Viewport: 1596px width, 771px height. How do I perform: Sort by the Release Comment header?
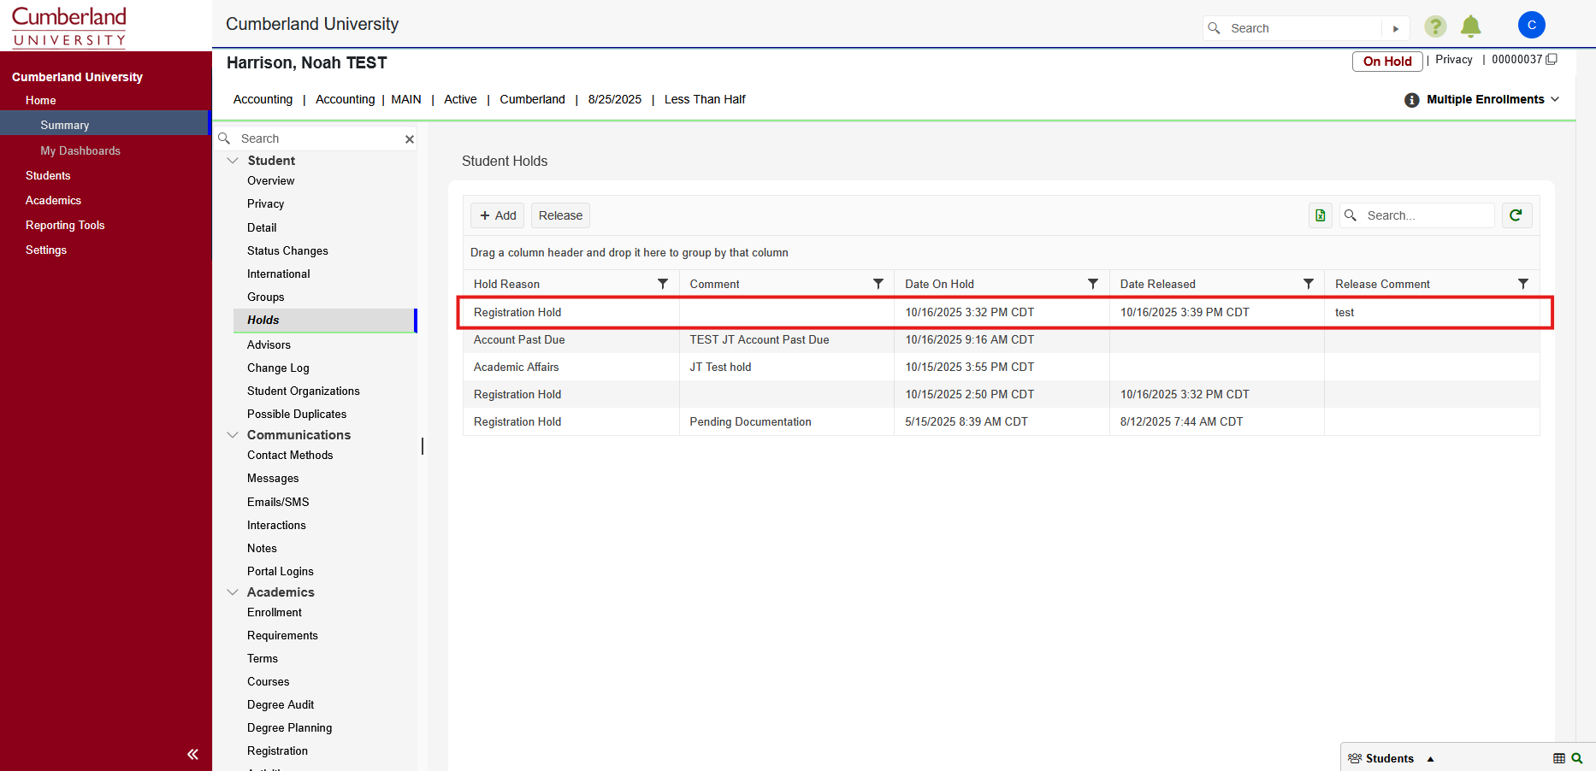click(1382, 284)
